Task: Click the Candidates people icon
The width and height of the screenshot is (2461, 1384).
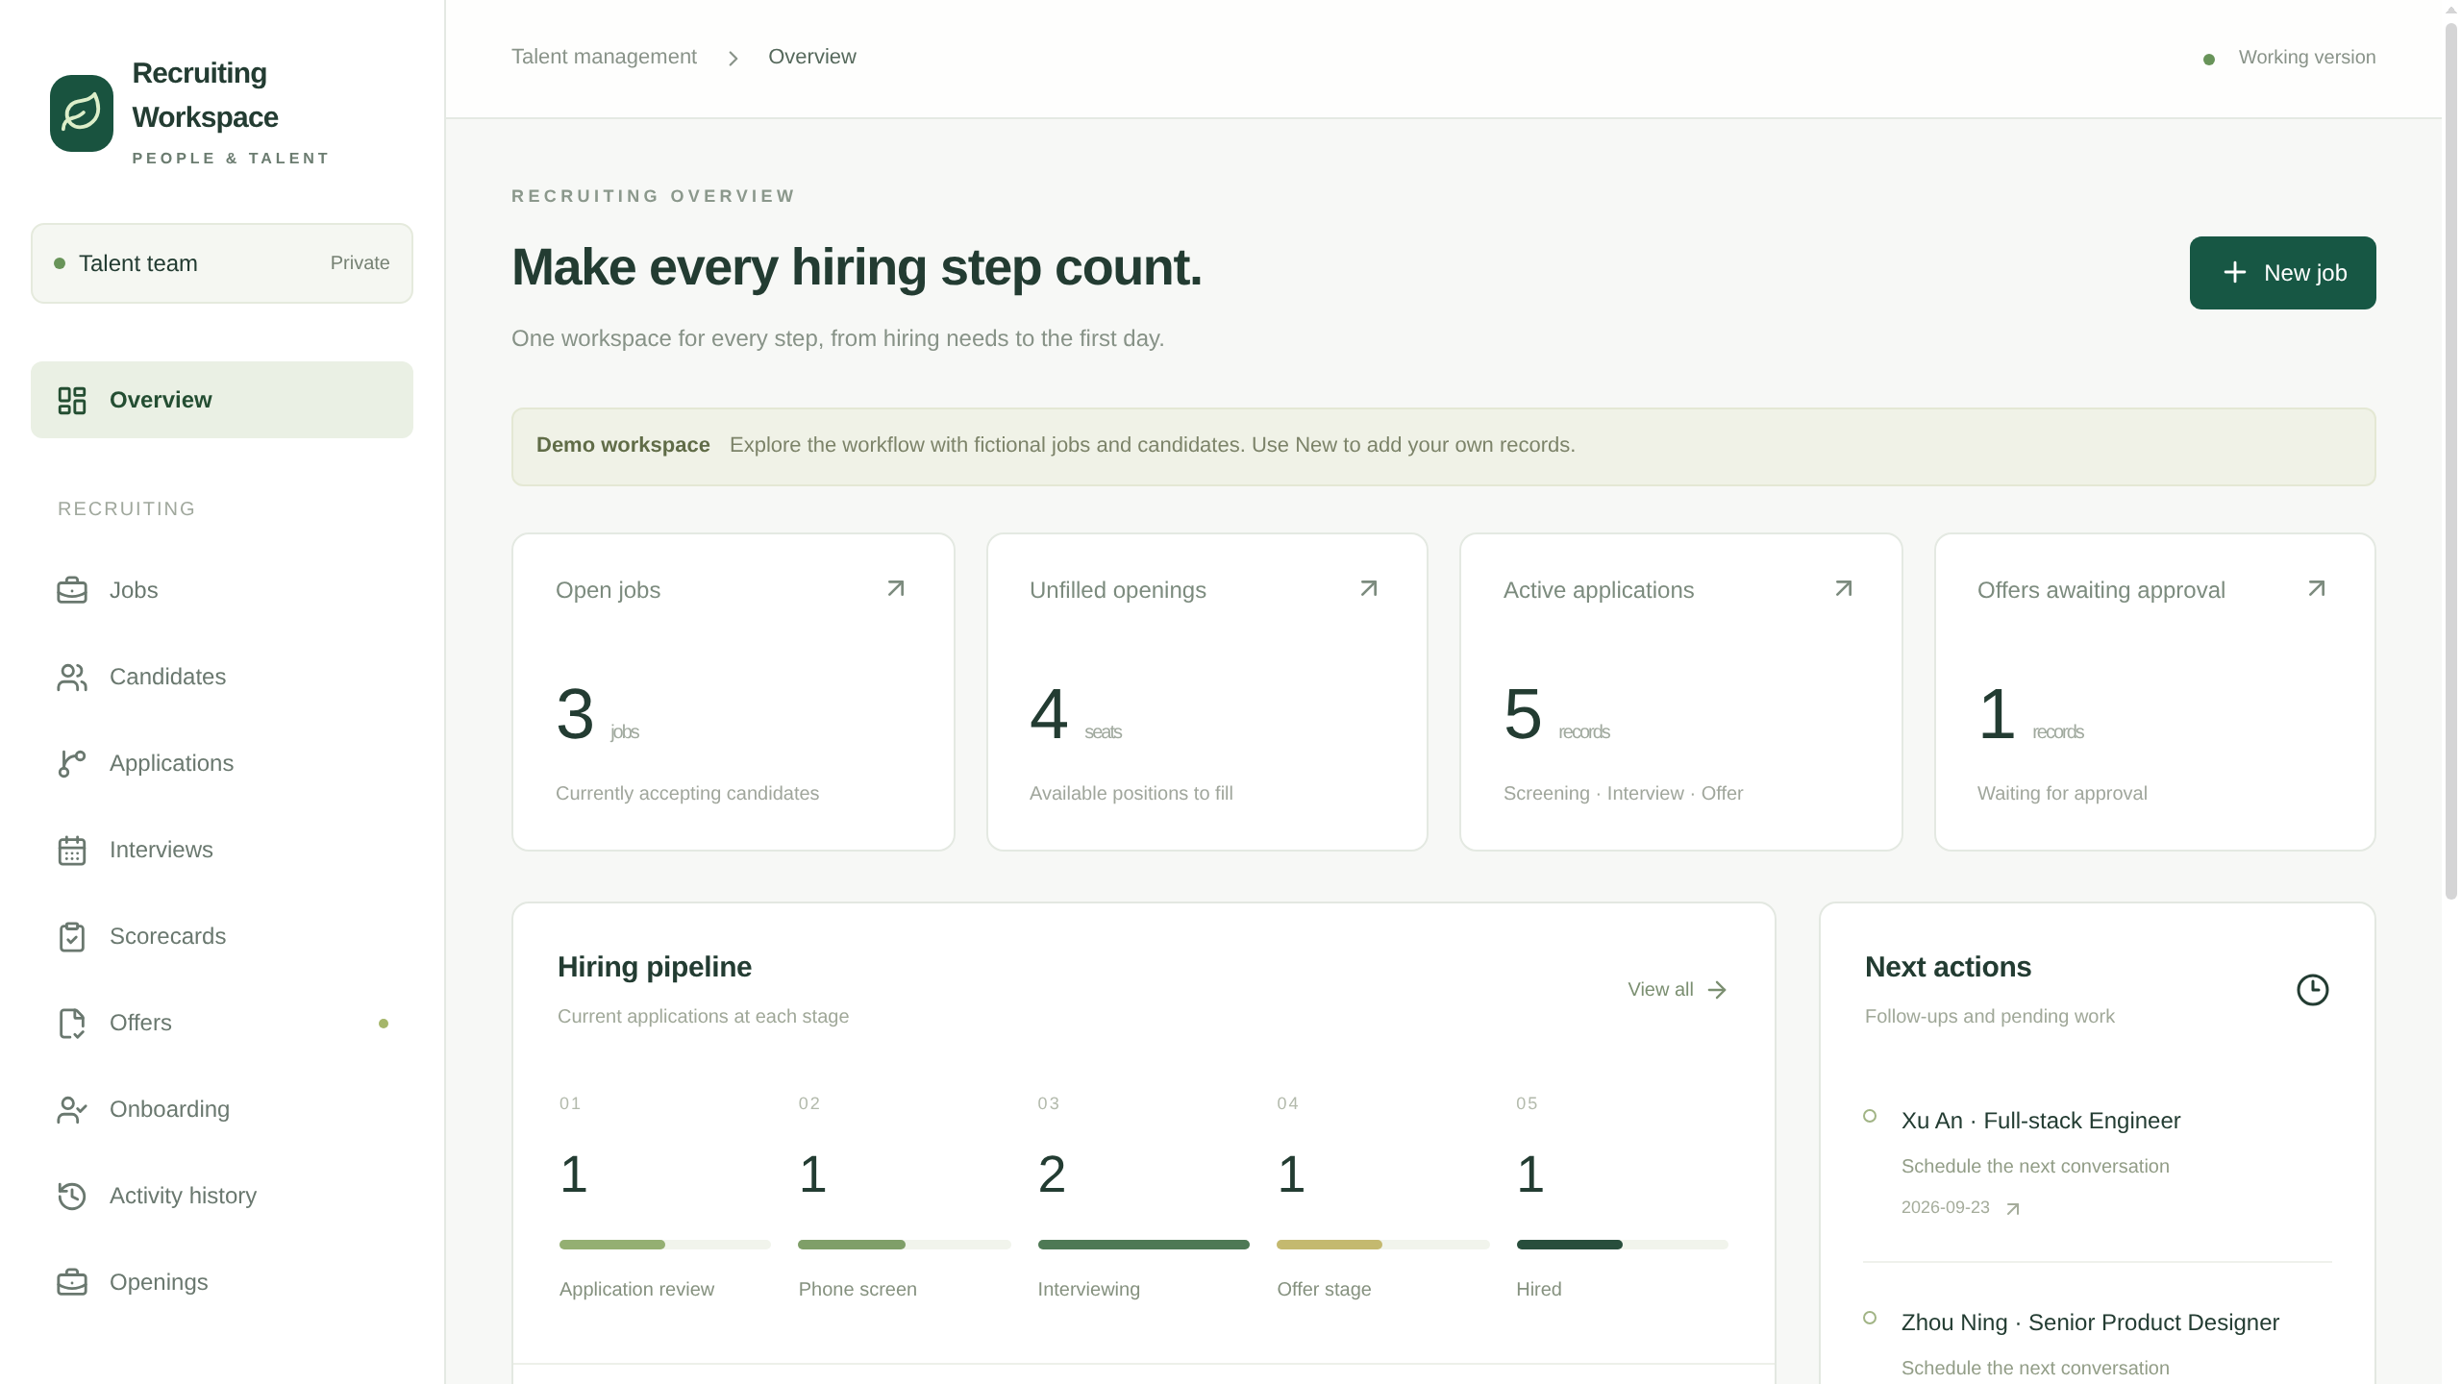Action: tap(72, 677)
